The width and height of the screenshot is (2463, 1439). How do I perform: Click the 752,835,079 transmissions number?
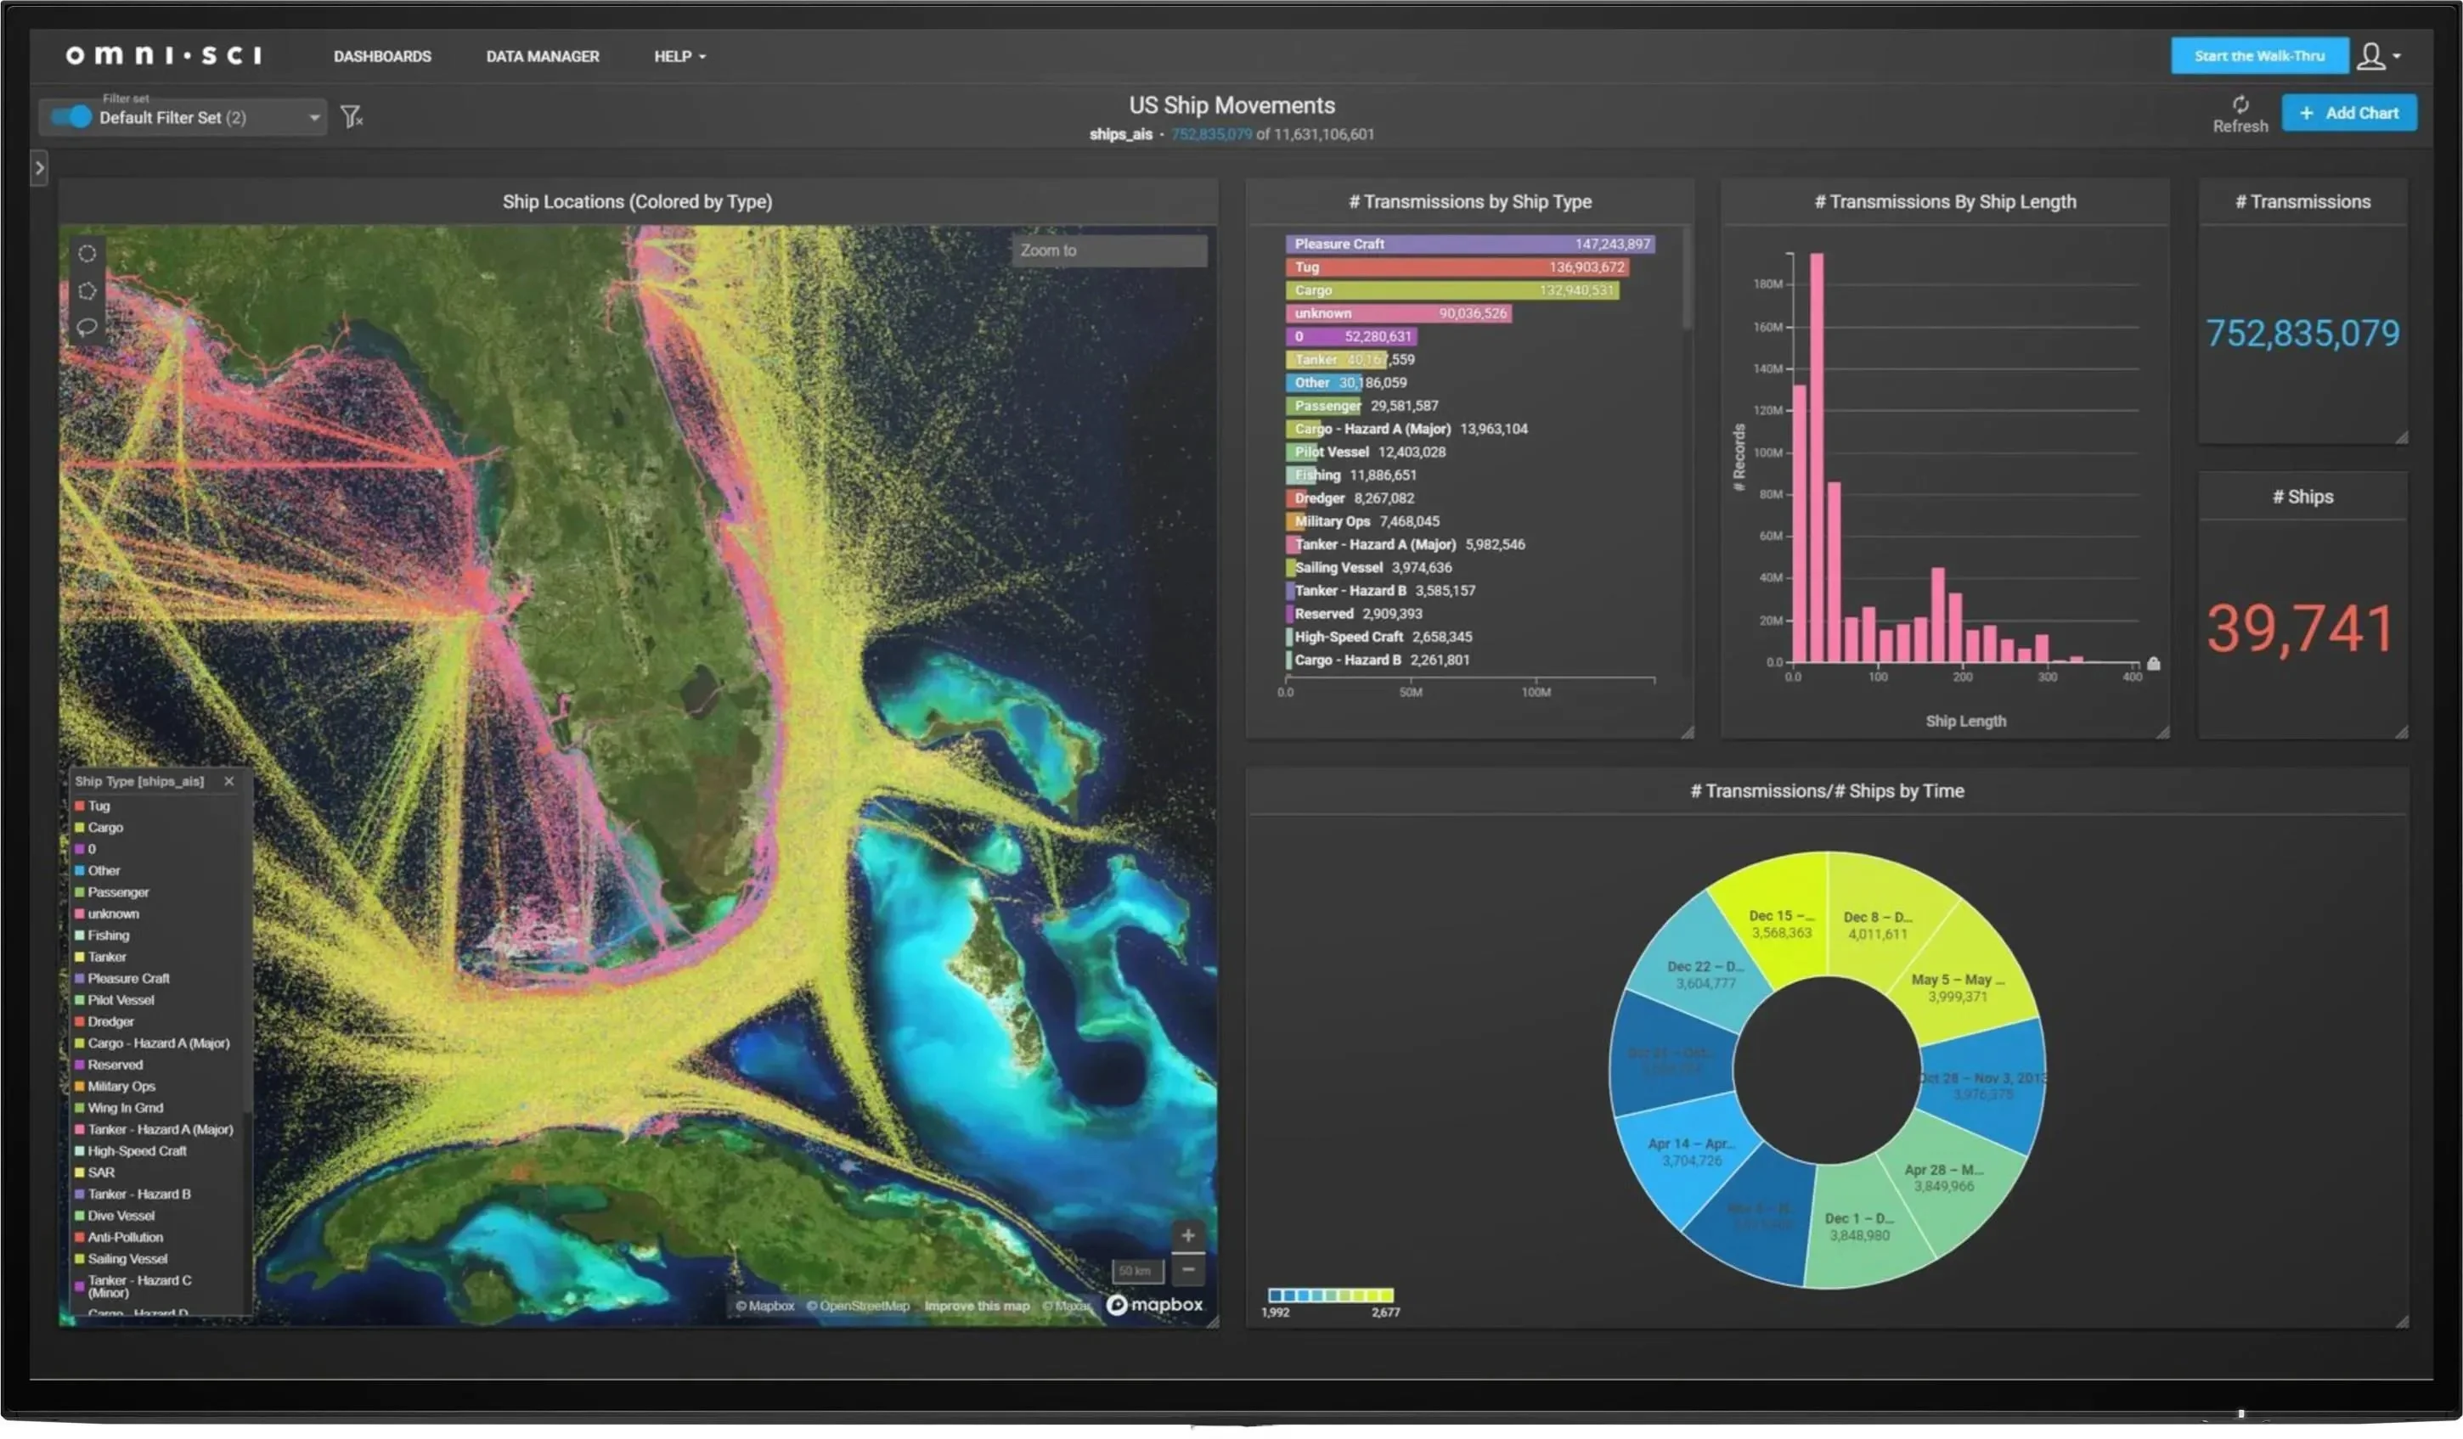[x=2302, y=333]
